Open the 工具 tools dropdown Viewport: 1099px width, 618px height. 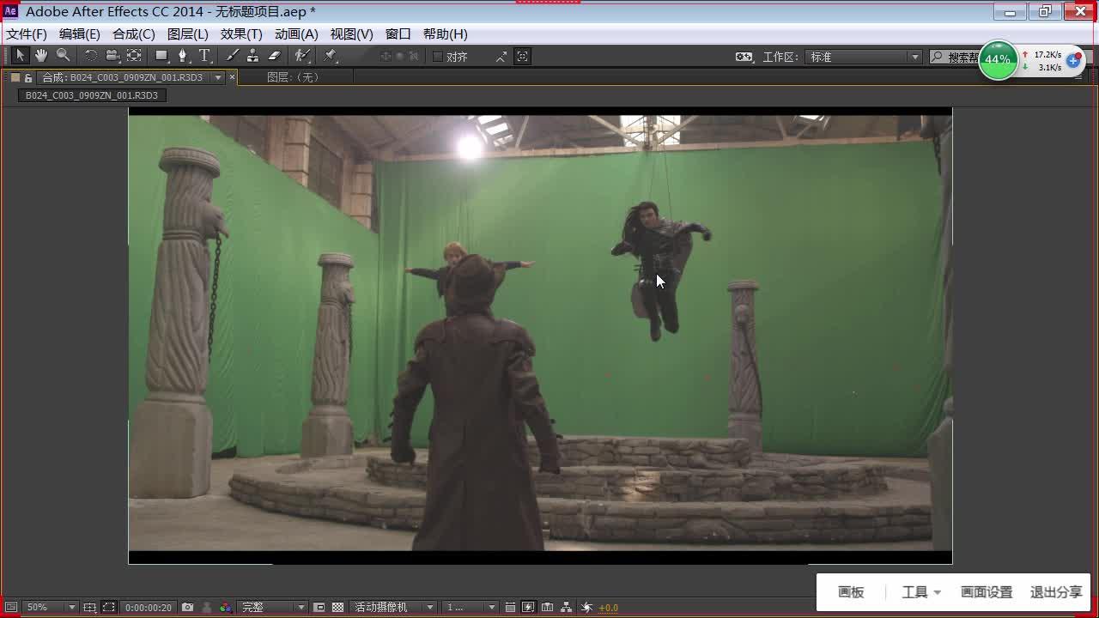(921, 592)
